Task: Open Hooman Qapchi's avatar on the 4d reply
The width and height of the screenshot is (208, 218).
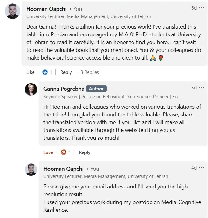Action: click(x=31, y=170)
